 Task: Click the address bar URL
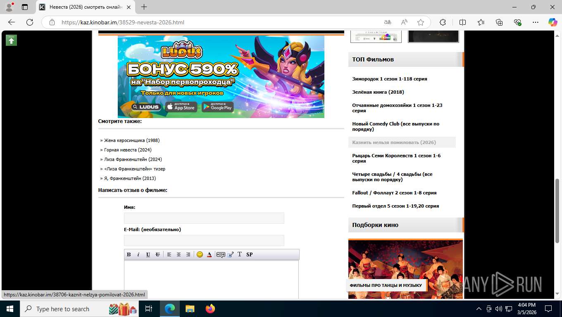tap(123, 22)
